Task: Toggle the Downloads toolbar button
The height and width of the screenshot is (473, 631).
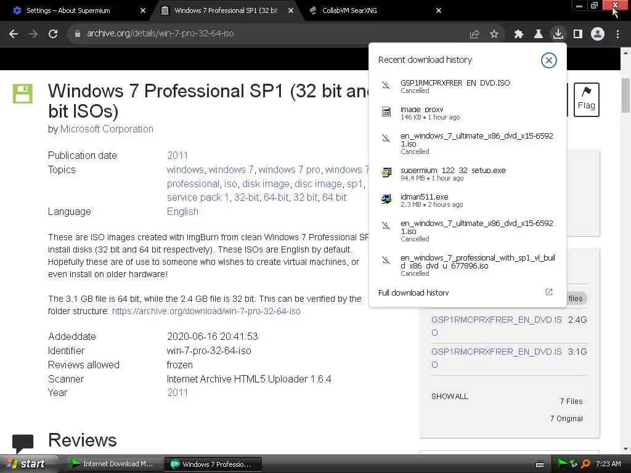Action: (x=558, y=34)
